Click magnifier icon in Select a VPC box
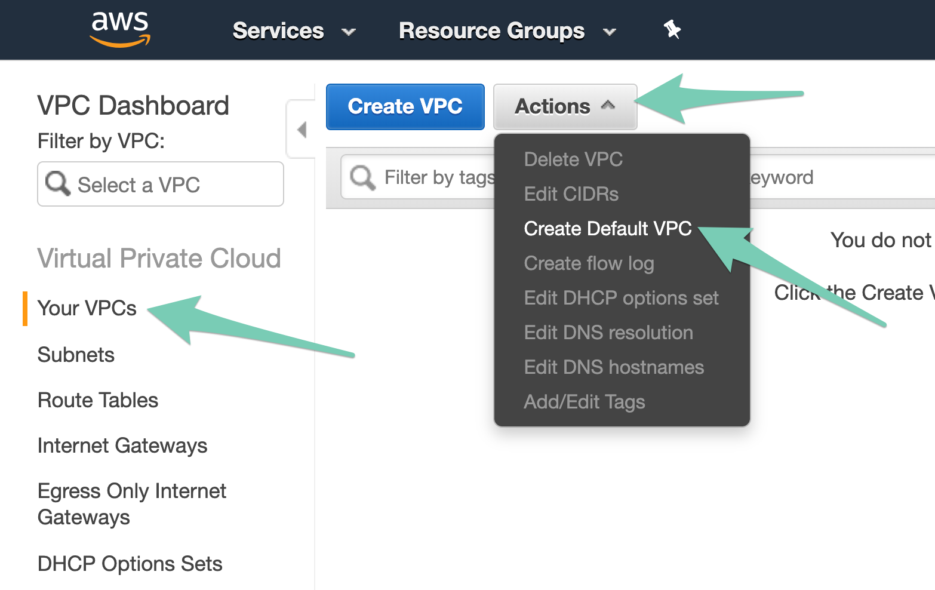Screen dimensions: 935x590 [58, 183]
